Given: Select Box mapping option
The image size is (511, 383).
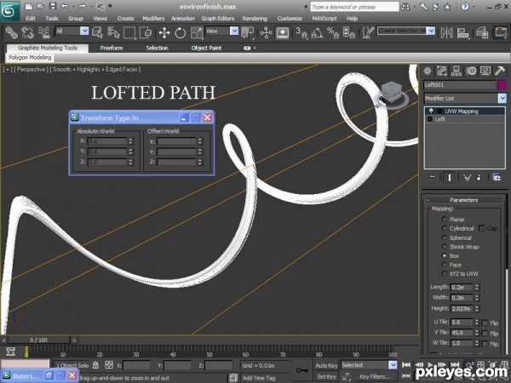Looking at the screenshot, I should pos(444,255).
